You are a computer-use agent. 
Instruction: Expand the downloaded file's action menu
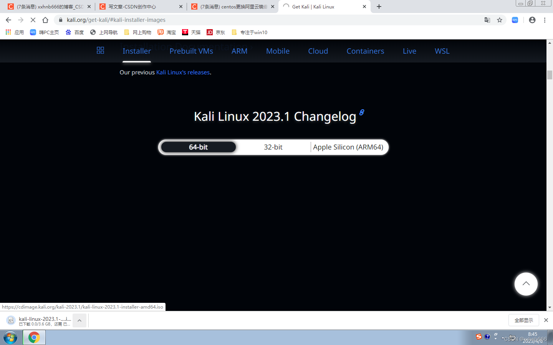[x=79, y=320]
